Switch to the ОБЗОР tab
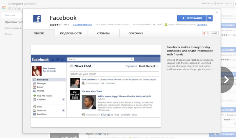The image size is (236, 138). point(39,33)
